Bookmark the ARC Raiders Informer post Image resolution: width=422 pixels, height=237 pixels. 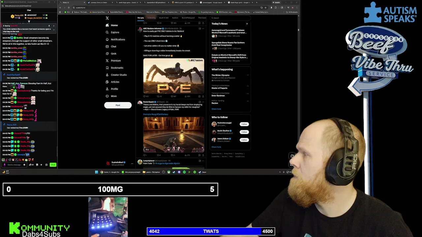(x=199, y=96)
